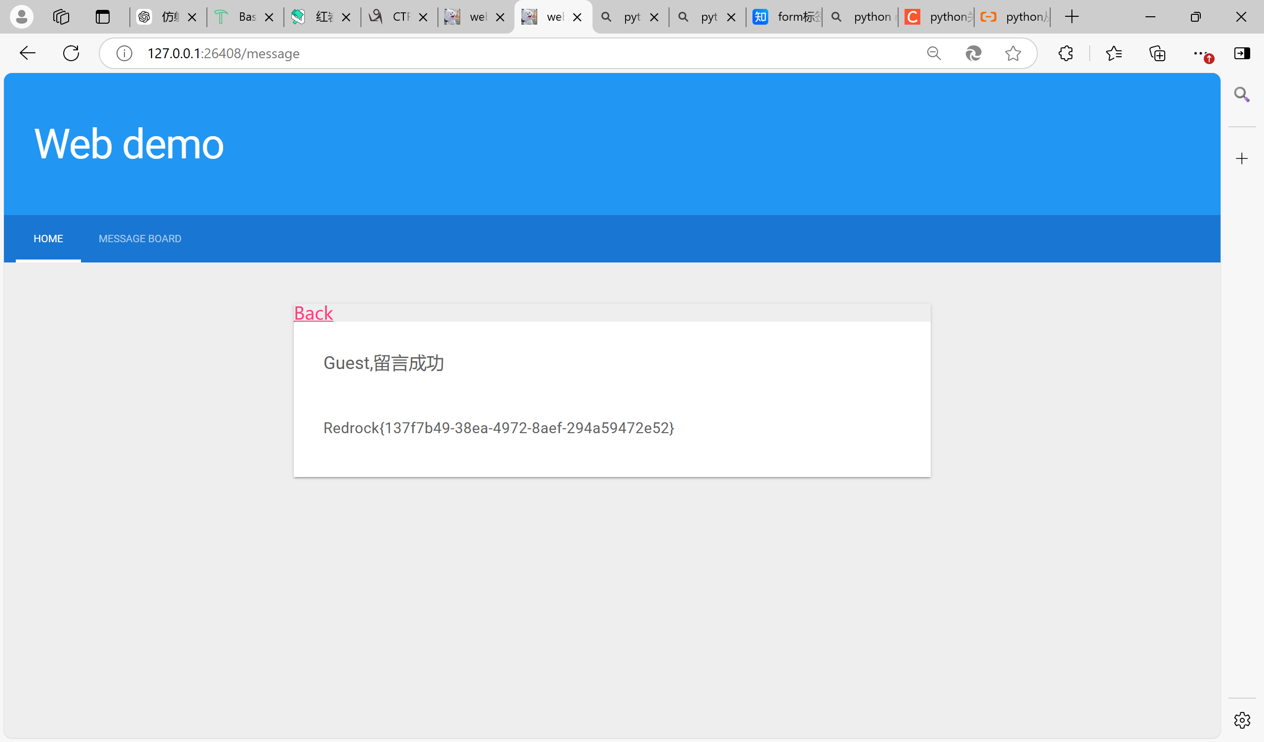Open the Extensions puzzle icon
Viewport: 1264px width, 742px height.
(1066, 53)
